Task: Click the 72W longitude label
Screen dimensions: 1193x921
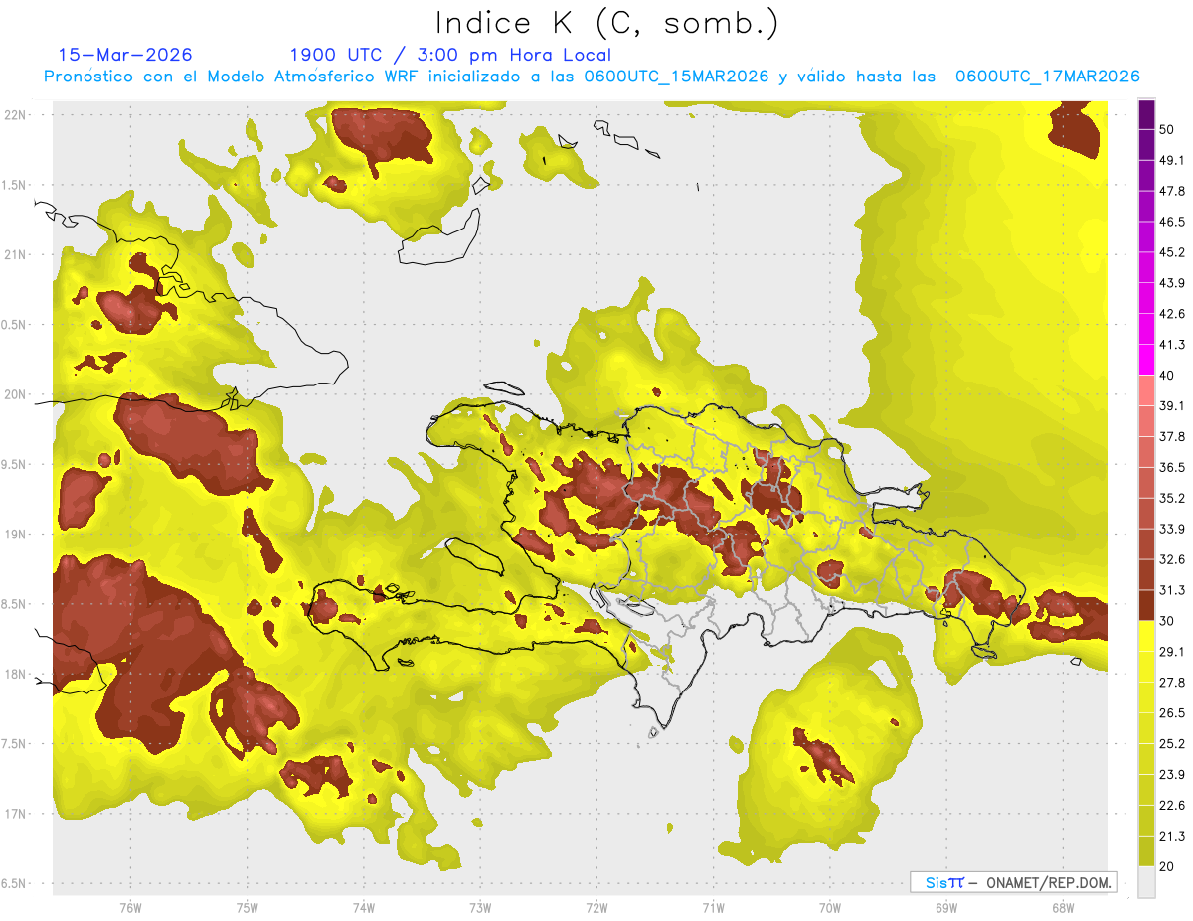Action: pos(596,908)
